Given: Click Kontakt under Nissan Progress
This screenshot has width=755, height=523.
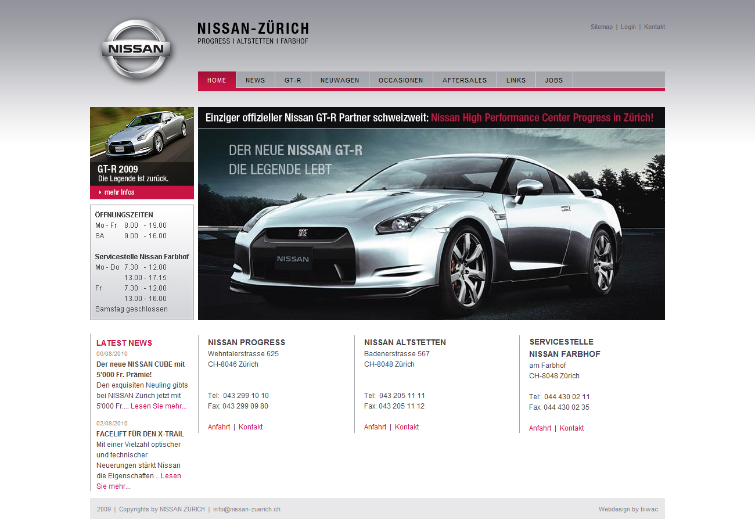Looking at the screenshot, I should pos(250,427).
